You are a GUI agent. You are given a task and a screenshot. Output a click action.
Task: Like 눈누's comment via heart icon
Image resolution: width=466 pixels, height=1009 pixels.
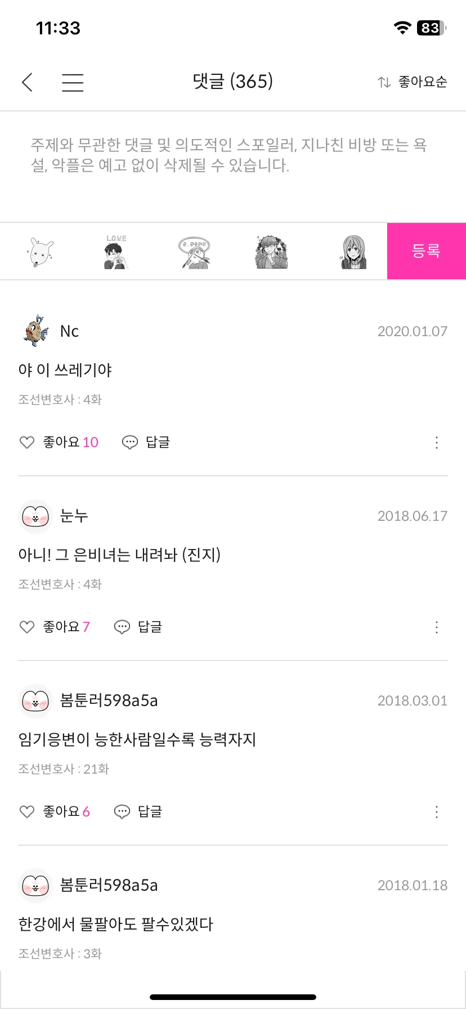(27, 627)
